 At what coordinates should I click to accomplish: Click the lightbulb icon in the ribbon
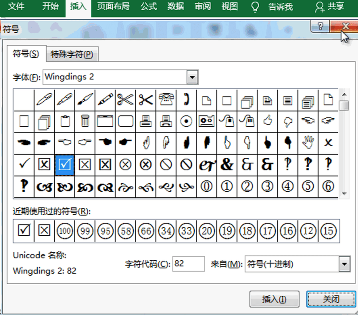255,7
